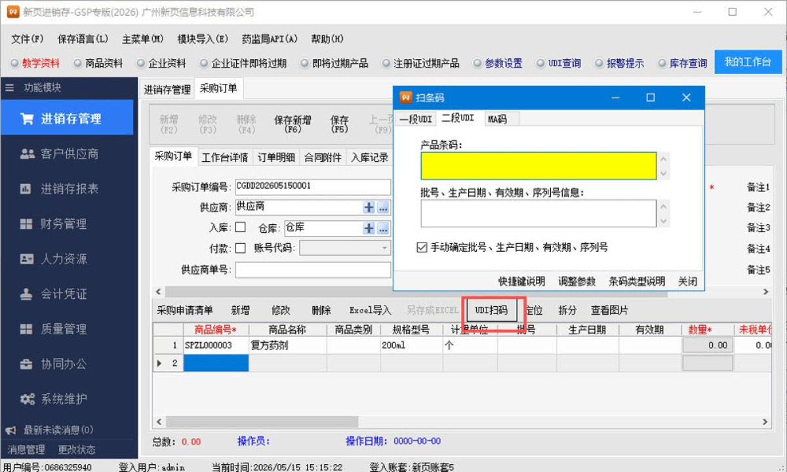The image size is (787, 472).
Task: Click the 扫条码 dialog app icon
Action: (x=406, y=98)
